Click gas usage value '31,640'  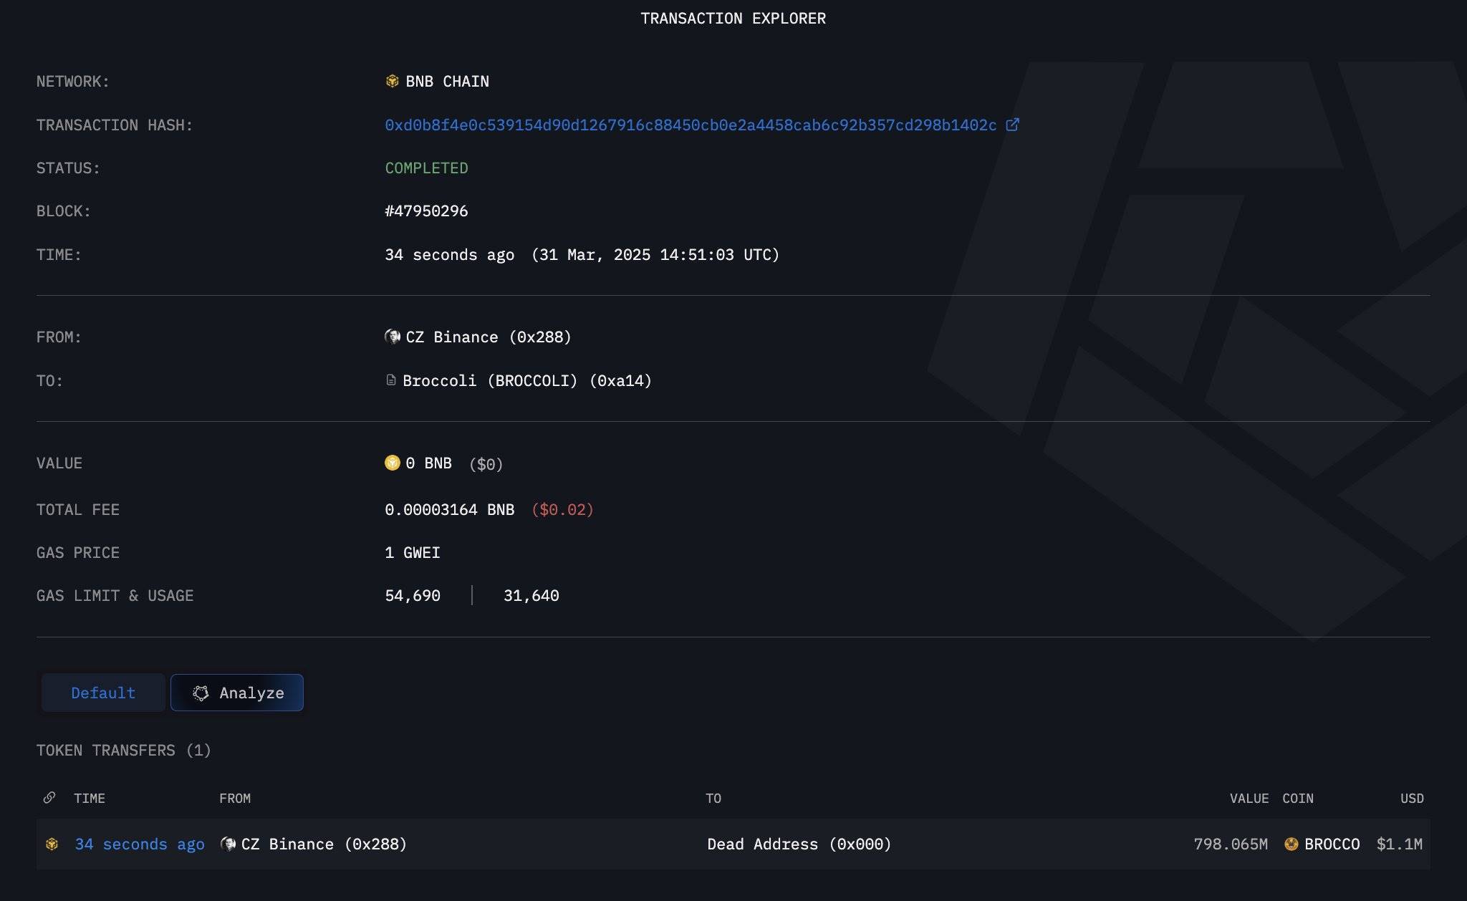[532, 595]
